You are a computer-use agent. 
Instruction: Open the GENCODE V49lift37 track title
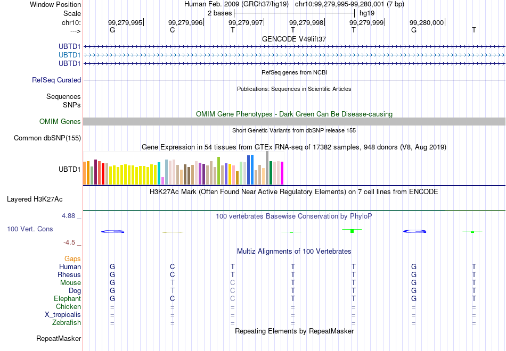(x=294, y=39)
